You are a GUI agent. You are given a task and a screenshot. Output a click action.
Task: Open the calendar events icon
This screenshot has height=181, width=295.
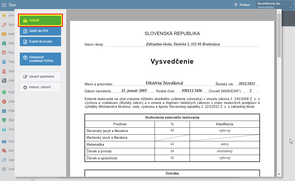click(4, 80)
